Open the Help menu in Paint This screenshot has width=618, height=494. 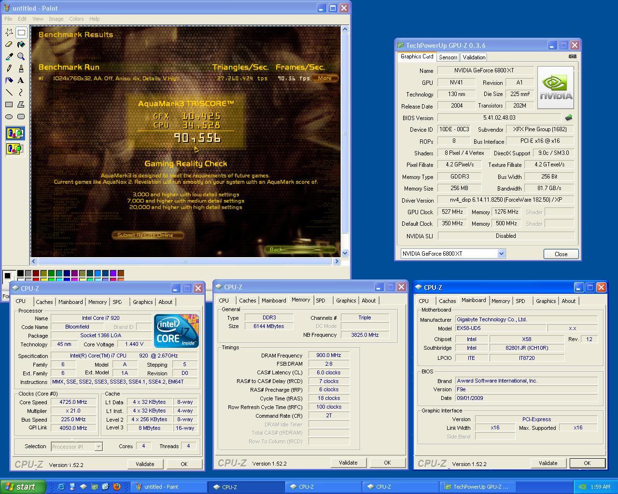tap(94, 19)
